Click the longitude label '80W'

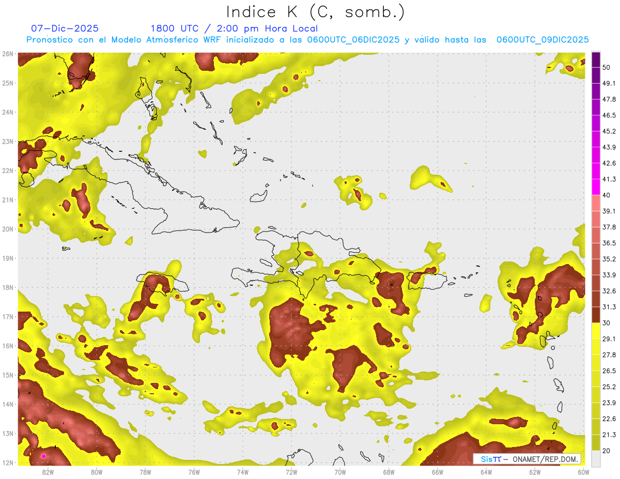[96, 472]
